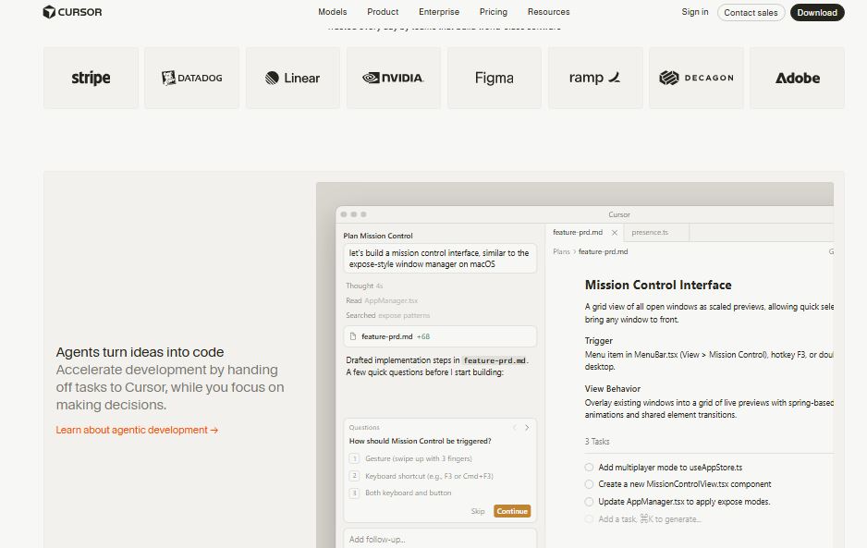
Task: Click the View Behavior section heading
Action: pyautogui.click(x=613, y=389)
